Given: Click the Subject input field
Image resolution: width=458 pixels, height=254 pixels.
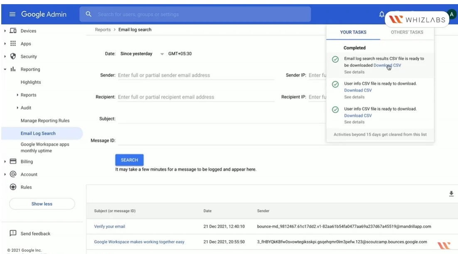Looking at the screenshot, I should click(222, 119).
